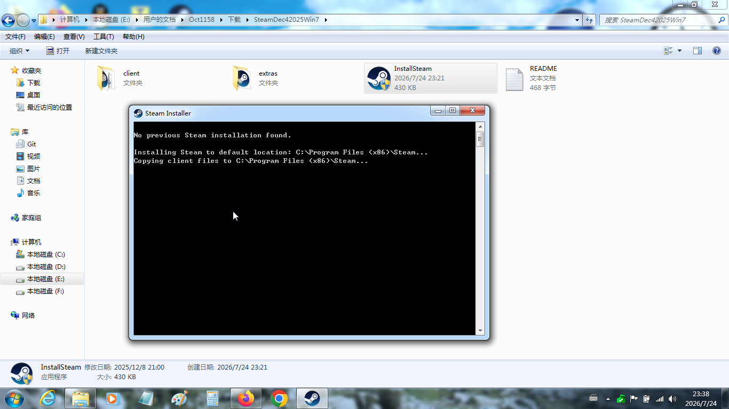
Task: Launch Internet Explorer from the taskbar
Action: click(48, 398)
